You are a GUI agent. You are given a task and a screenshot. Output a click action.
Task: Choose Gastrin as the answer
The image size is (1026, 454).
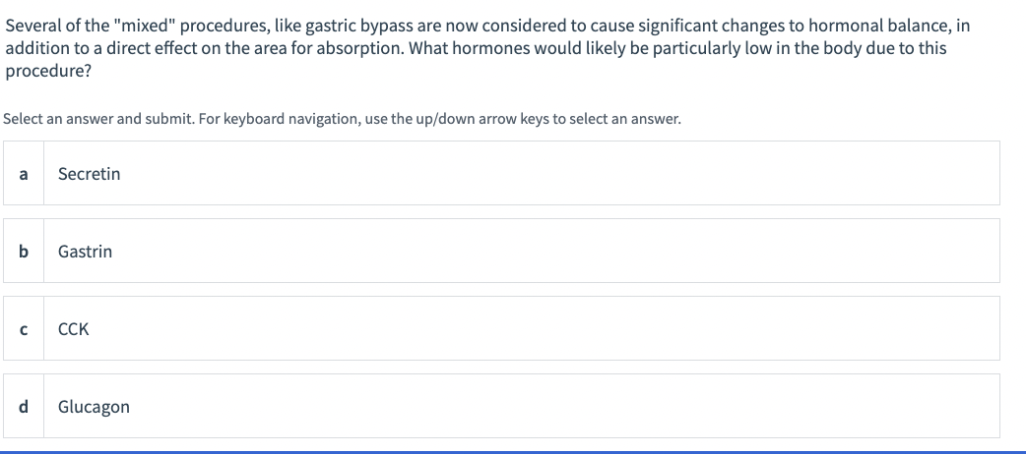(501, 251)
